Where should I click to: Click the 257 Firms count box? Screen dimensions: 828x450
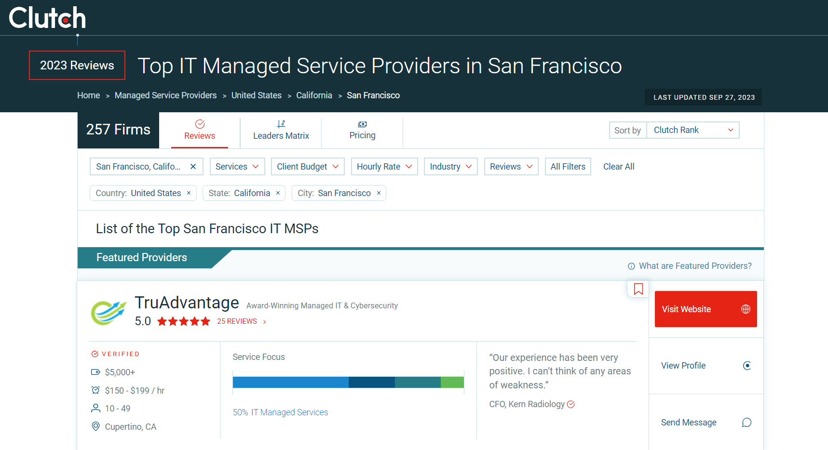click(x=118, y=130)
